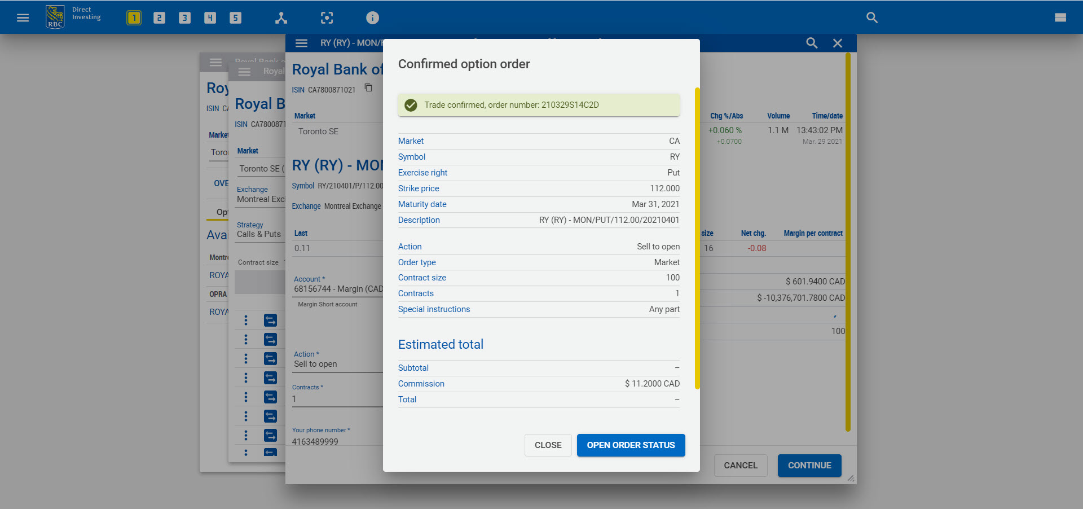This screenshot has width=1083, height=509.
Task: Switch to workspace tab 2
Action: coord(159,17)
